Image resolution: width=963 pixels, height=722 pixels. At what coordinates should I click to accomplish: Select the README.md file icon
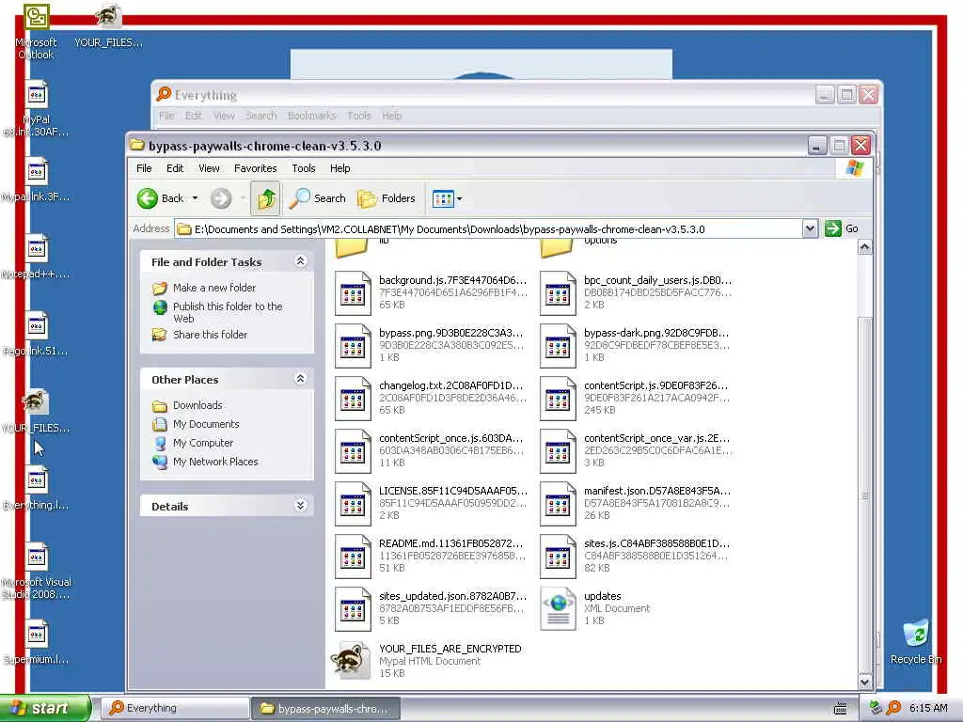tap(353, 557)
